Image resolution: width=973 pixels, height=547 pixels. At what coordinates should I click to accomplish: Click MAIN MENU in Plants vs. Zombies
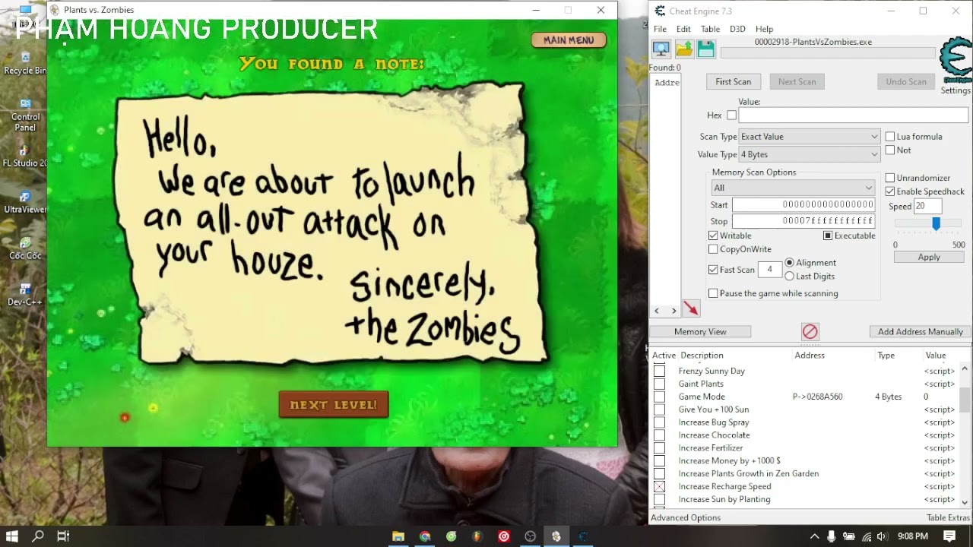tap(569, 40)
